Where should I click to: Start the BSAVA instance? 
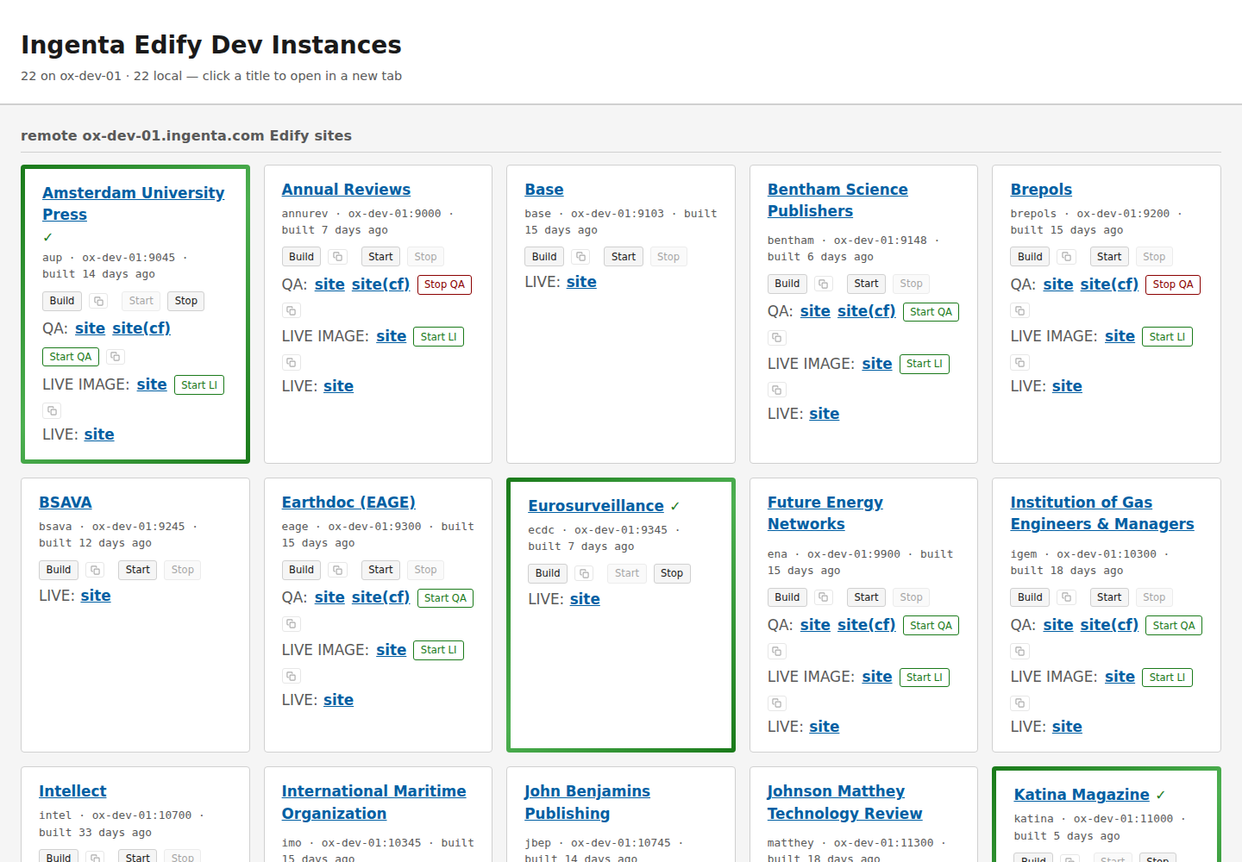[138, 570]
